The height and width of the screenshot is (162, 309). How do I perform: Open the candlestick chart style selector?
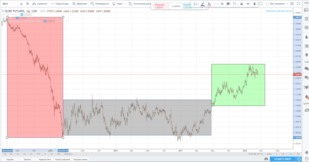pos(28,4)
